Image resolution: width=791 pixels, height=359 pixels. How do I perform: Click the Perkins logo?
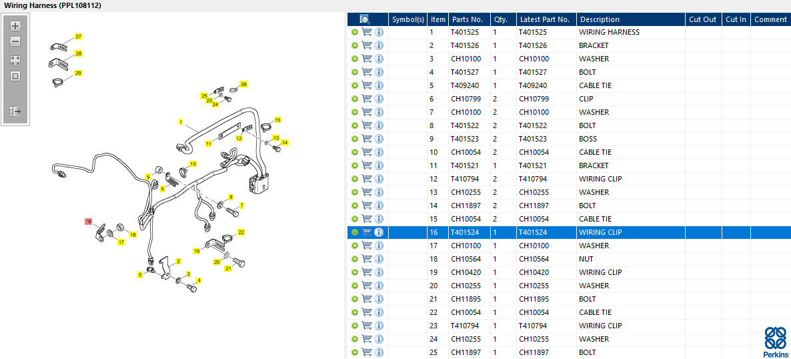click(x=776, y=342)
